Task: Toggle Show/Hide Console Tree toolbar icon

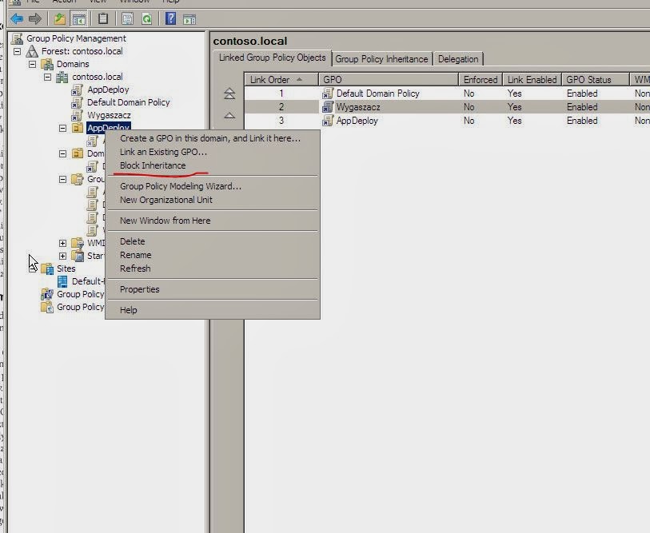Action: (x=78, y=18)
